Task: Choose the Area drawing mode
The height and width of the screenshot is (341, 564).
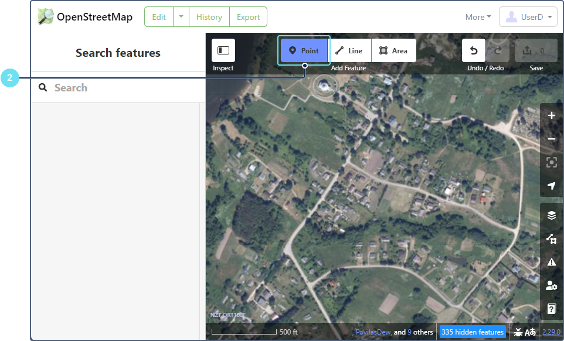Action: tap(393, 50)
